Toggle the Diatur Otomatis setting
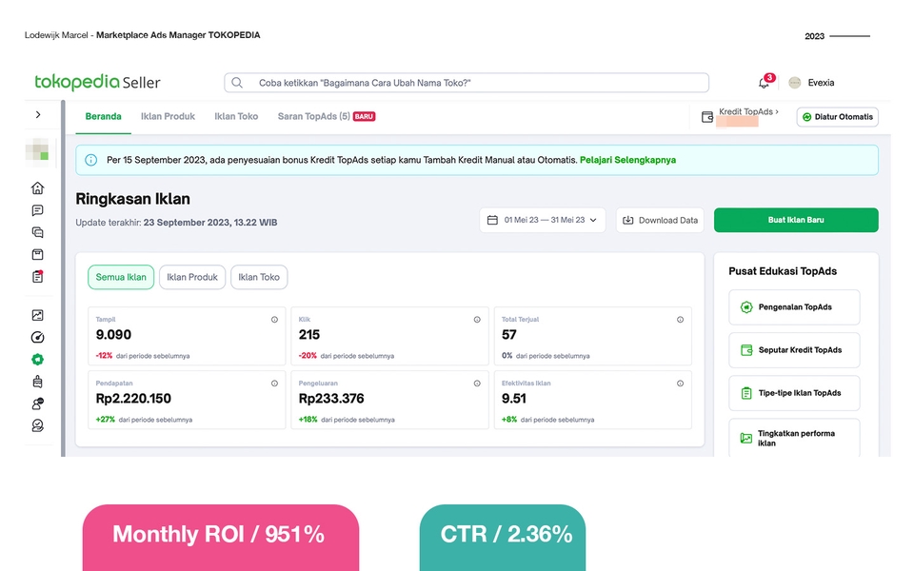 (x=837, y=116)
